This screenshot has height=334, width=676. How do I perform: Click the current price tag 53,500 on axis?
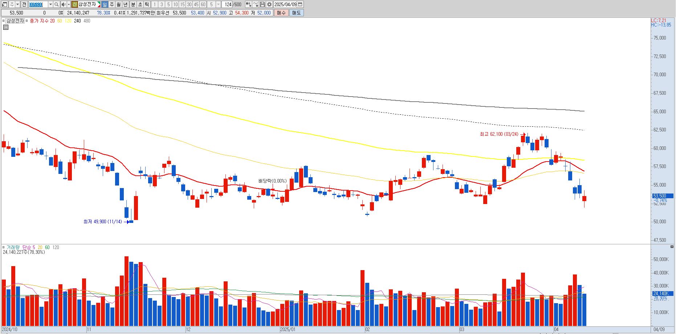pos(663,196)
